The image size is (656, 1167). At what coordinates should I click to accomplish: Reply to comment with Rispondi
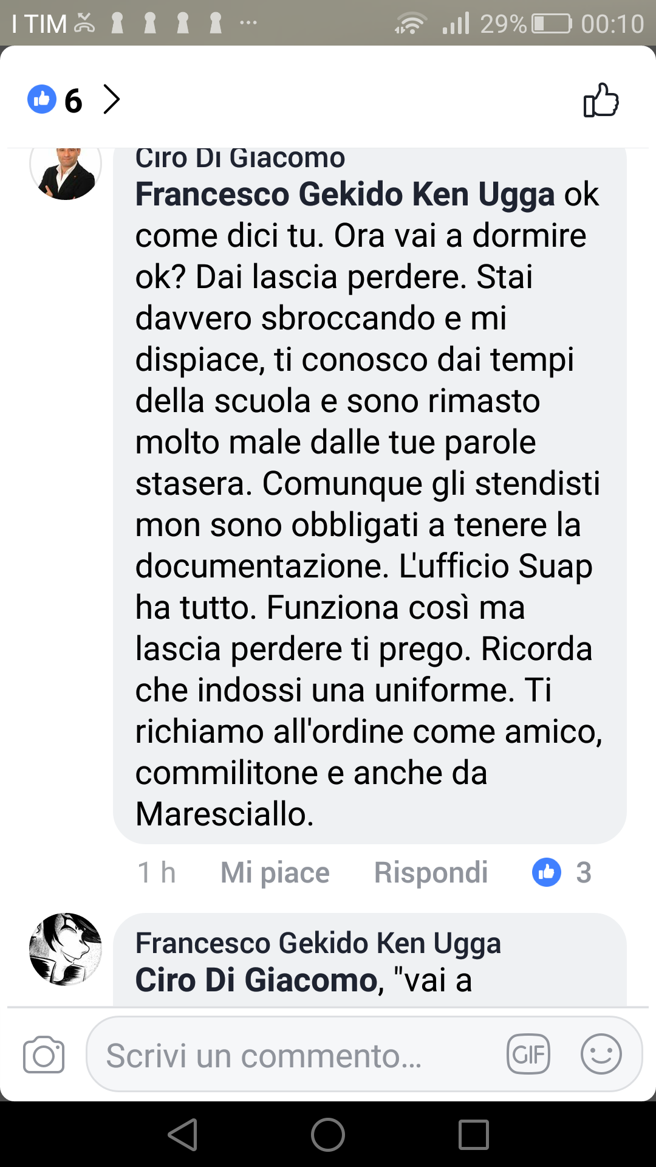pyautogui.click(x=431, y=872)
